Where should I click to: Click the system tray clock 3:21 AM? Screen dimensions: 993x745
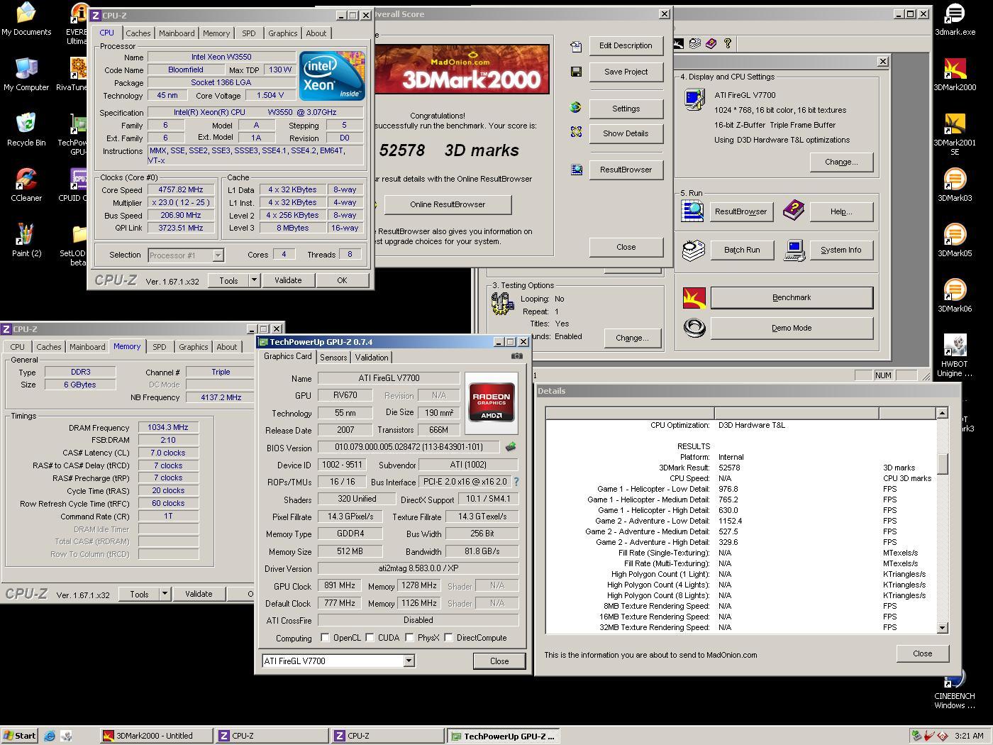click(x=969, y=736)
